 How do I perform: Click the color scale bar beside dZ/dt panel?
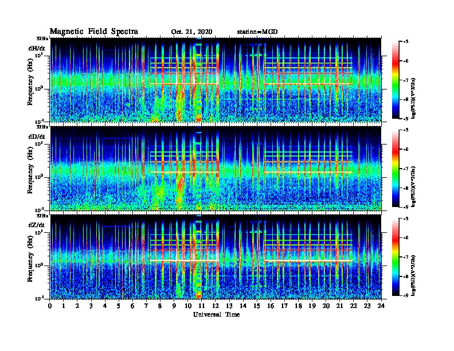click(396, 257)
